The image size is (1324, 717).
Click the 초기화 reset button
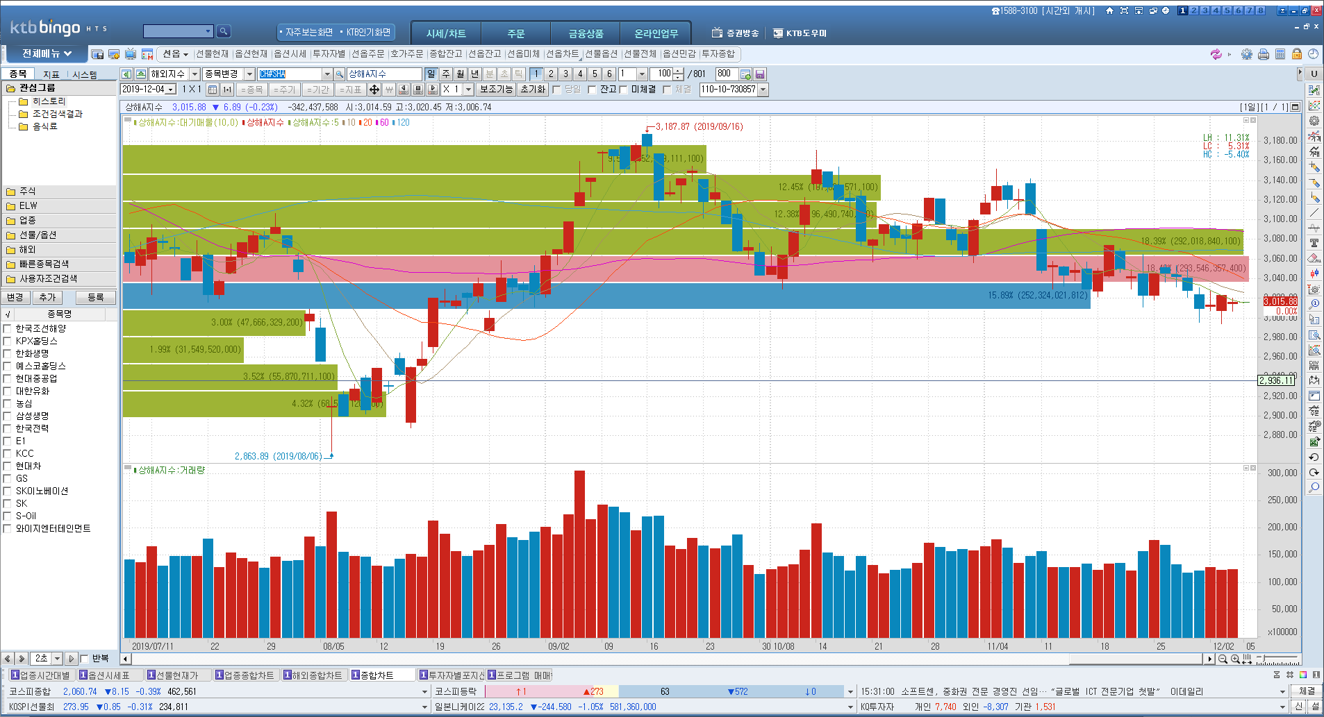point(533,90)
